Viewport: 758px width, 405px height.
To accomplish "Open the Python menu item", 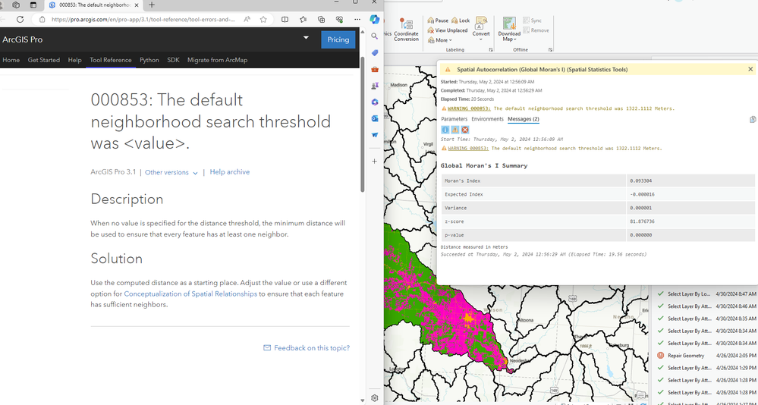I will point(149,60).
